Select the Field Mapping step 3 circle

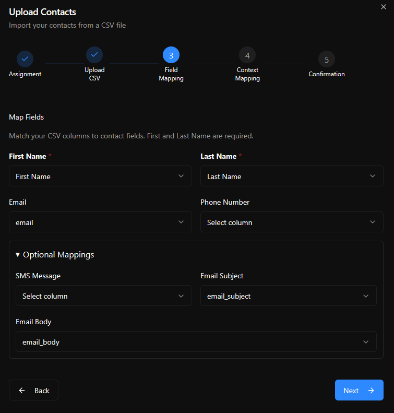171,55
